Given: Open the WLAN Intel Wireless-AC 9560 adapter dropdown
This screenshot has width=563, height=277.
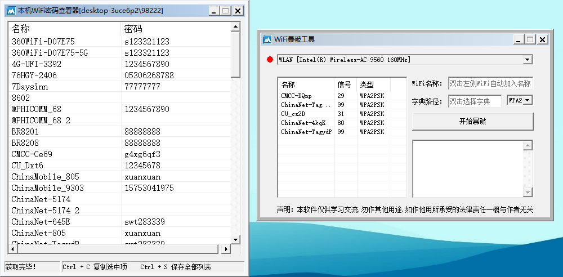Looking at the screenshot, I should pyautogui.click(x=527, y=60).
